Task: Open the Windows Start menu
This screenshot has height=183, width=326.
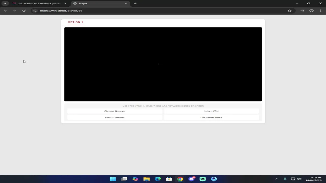Action: click(x=113, y=179)
